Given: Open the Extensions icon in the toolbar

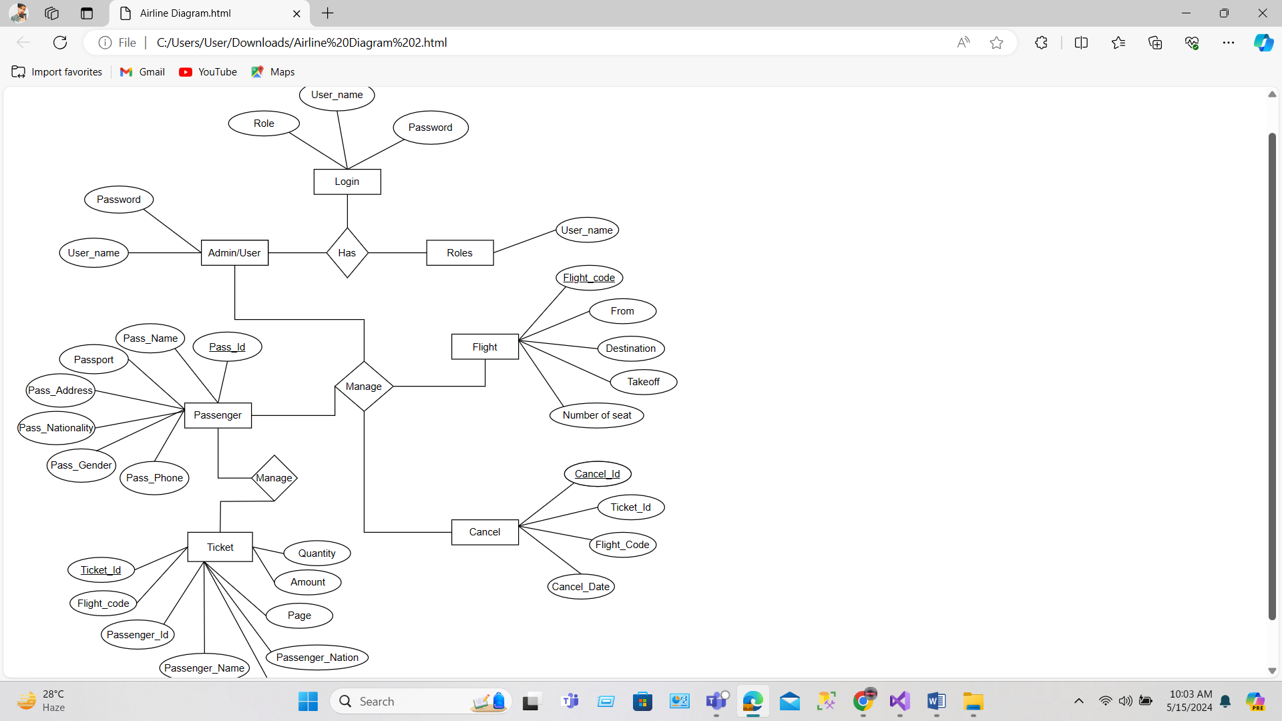Looking at the screenshot, I should coord(1041,42).
